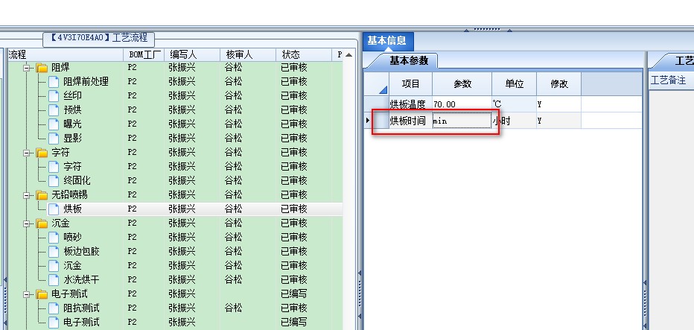Select the 显影 process step
The image size is (694, 330).
click(x=72, y=139)
